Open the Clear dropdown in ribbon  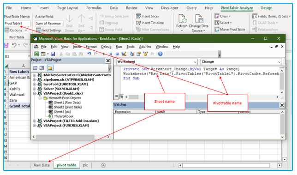[x=223, y=16]
